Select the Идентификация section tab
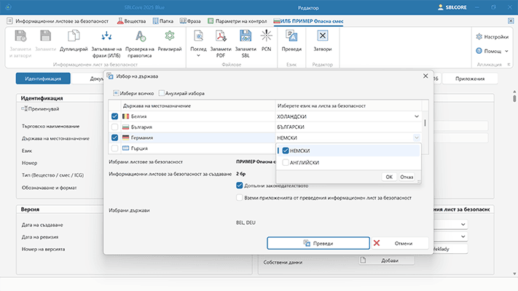 pos(43,79)
